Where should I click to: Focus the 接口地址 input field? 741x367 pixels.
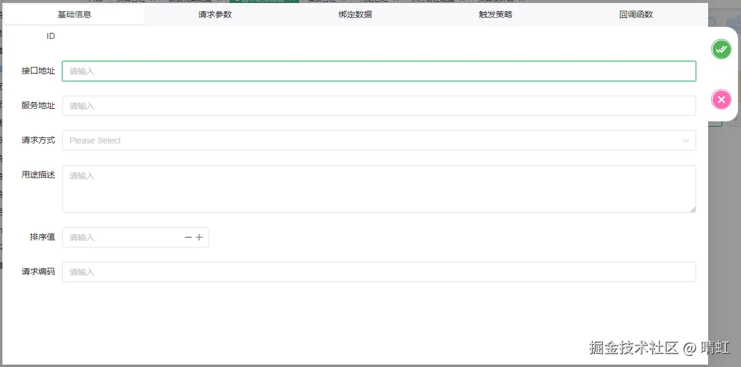pos(379,71)
